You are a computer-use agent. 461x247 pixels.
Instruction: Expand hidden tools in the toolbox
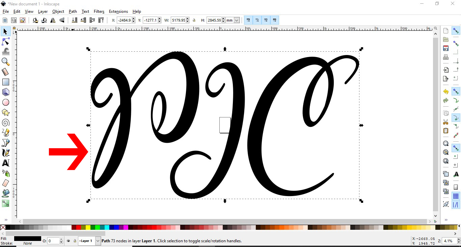pyautogui.click(x=6, y=220)
